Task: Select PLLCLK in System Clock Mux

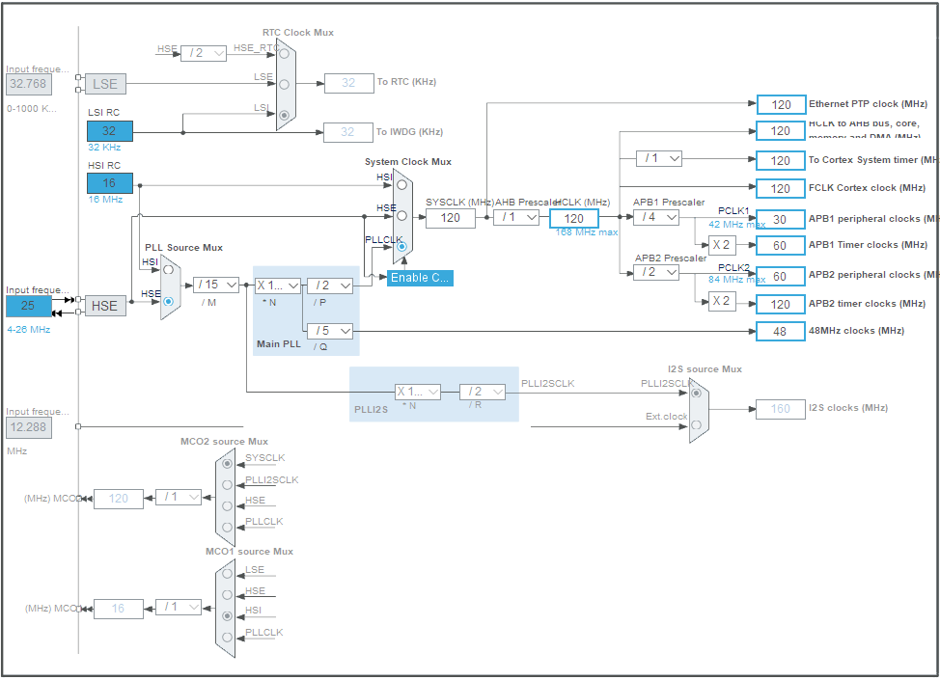Action: pyautogui.click(x=401, y=246)
